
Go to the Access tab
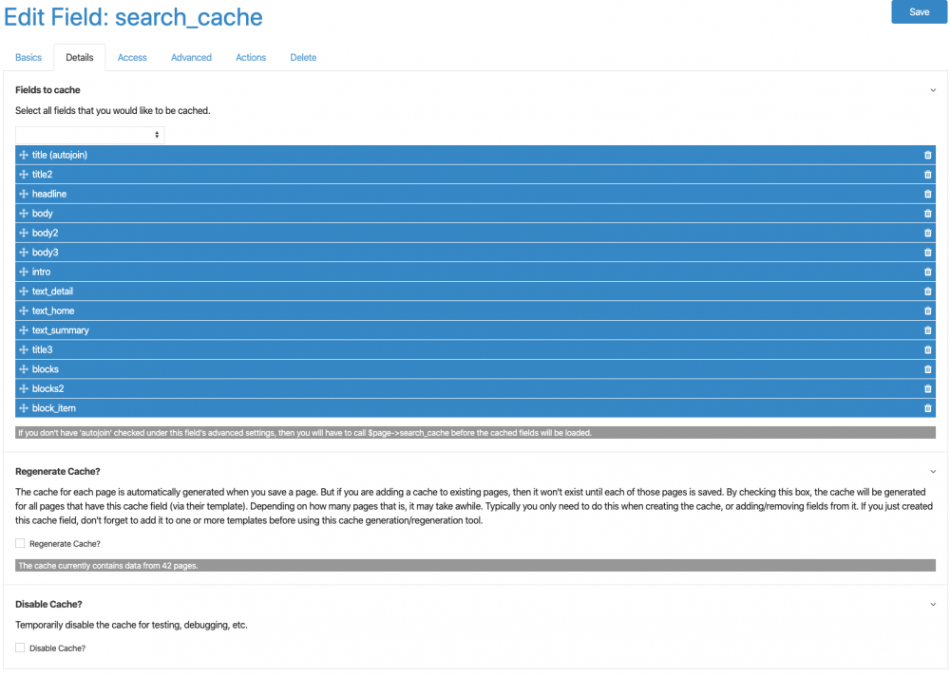(132, 58)
